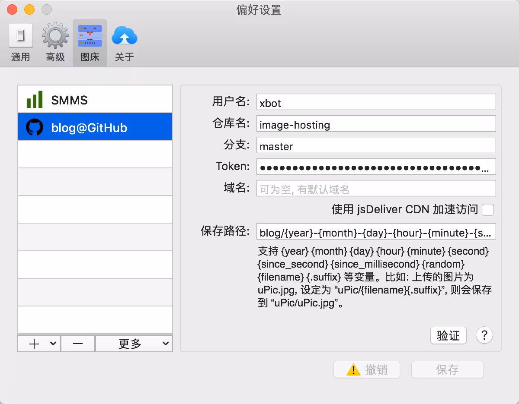The image size is (519, 404).
Task: Click the 使用 jsDeliver CDN 加速访问 label
Action: coord(405,210)
